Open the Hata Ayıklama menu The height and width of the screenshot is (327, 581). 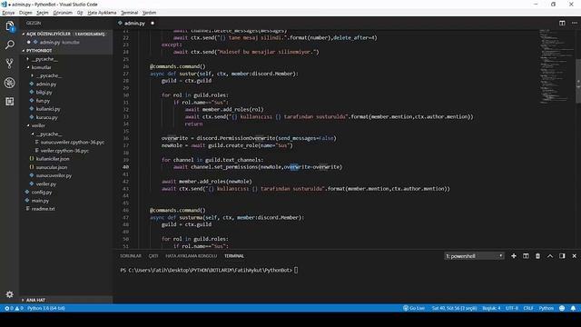(x=102, y=13)
